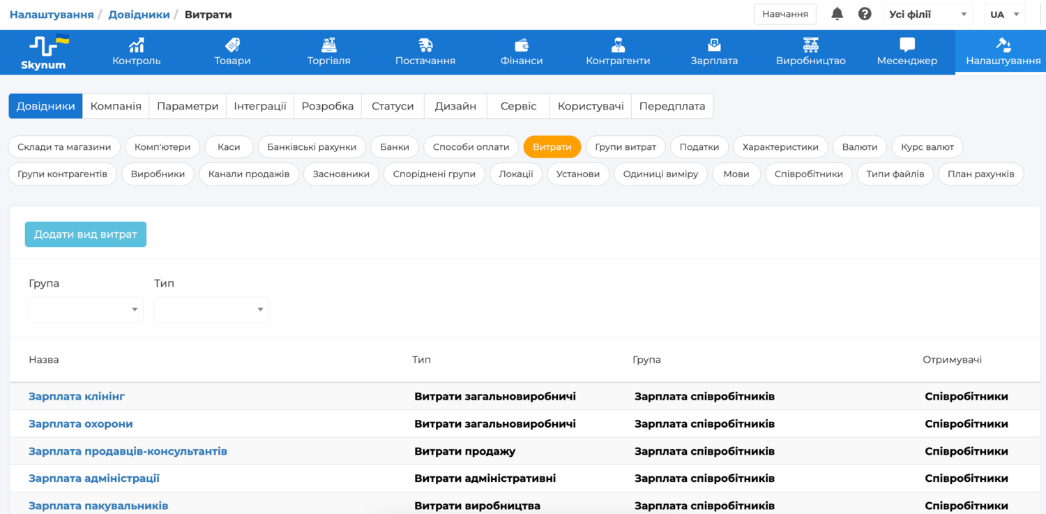The width and height of the screenshot is (1046, 514).
Task: Open the Фінанси wallet icon
Action: (x=521, y=45)
